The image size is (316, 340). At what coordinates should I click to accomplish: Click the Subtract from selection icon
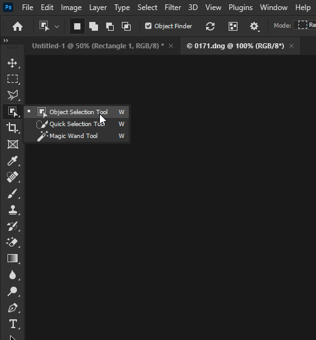[x=110, y=26]
